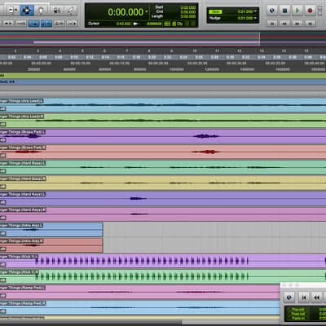Select the Hard Keys .L clip

click(x=163, y=199)
